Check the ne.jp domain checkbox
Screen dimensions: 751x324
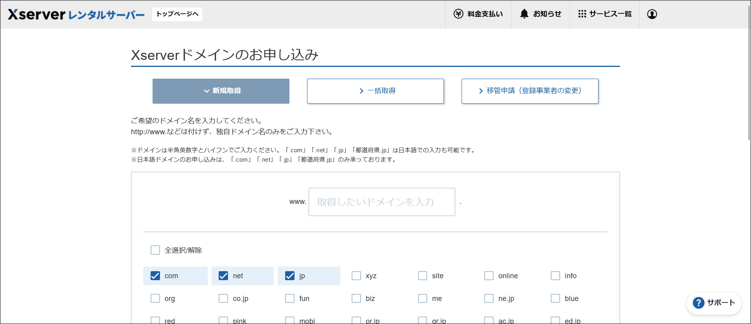point(489,299)
